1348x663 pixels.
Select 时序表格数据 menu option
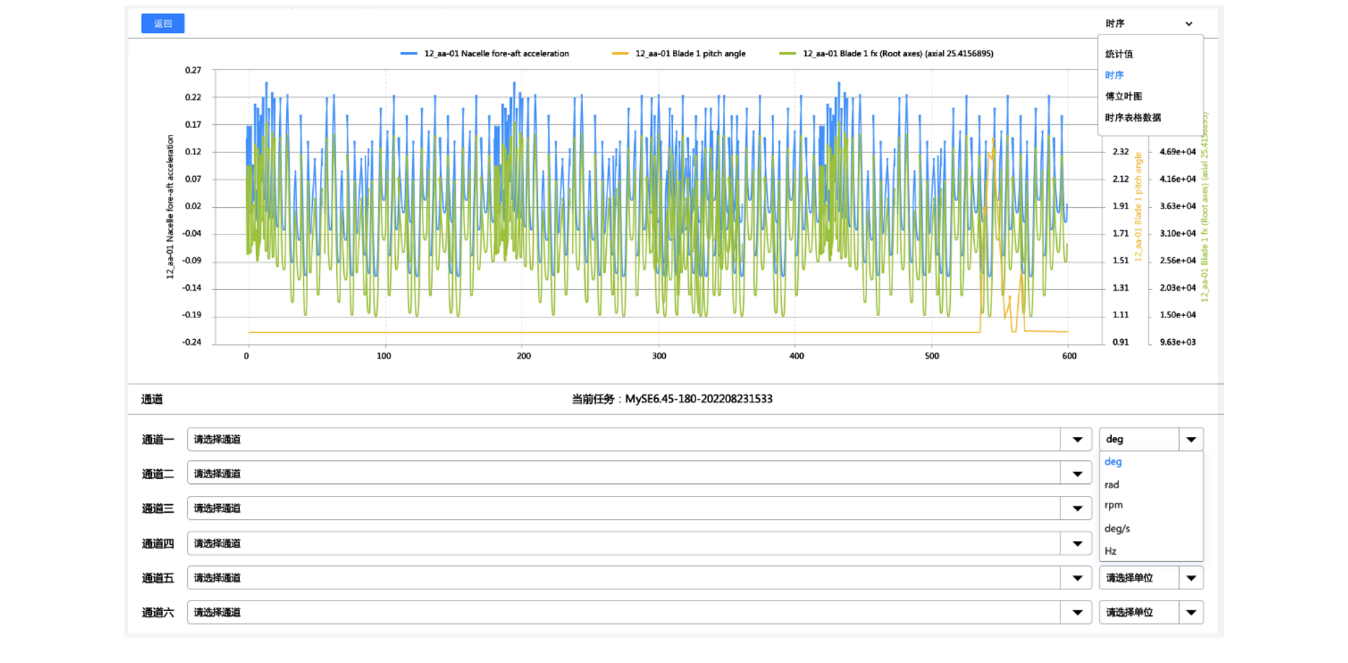click(1132, 117)
